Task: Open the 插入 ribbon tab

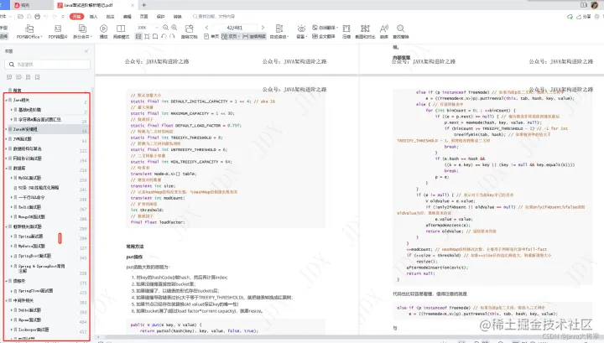Action: coord(94,17)
